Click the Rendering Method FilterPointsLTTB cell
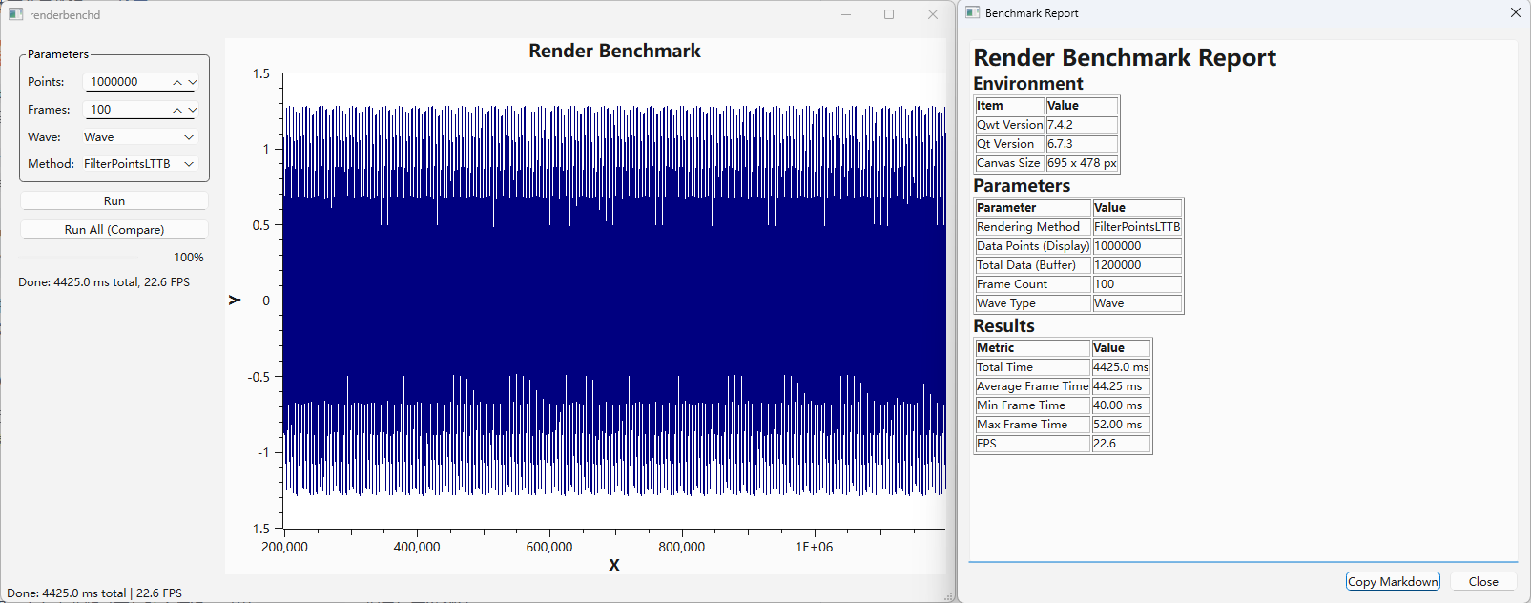The image size is (1531, 603). click(x=1137, y=227)
